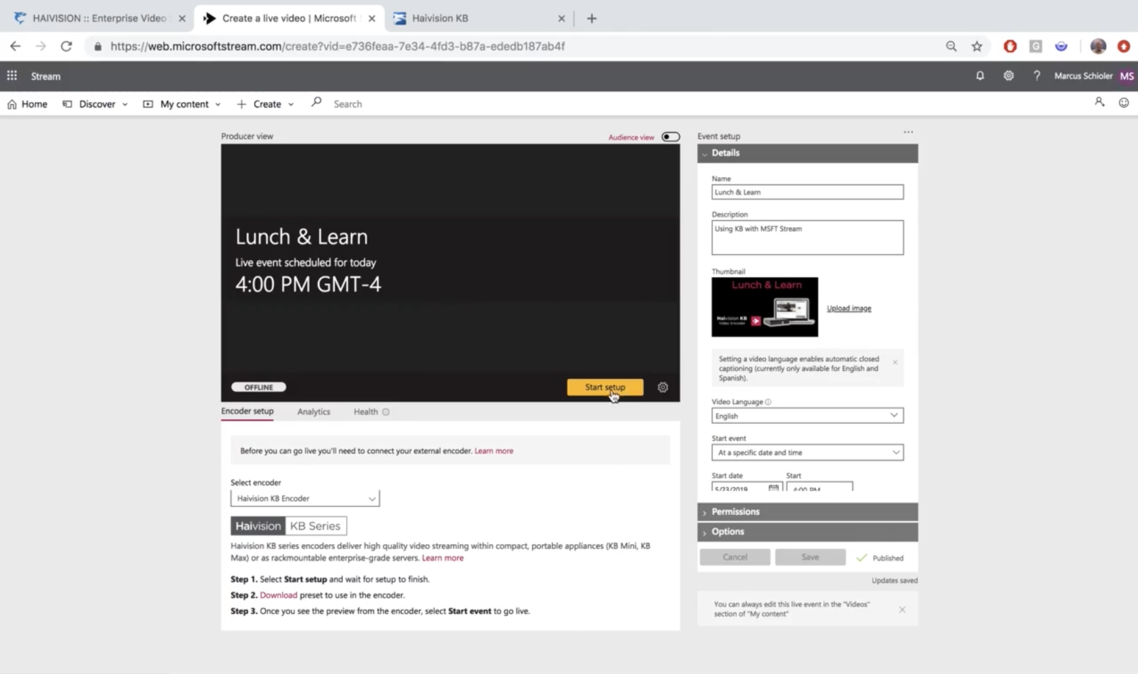The image size is (1138, 674).
Task: Bookmark this page with the star
Action: (976, 46)
